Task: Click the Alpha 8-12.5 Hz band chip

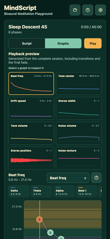Action: 64,191
